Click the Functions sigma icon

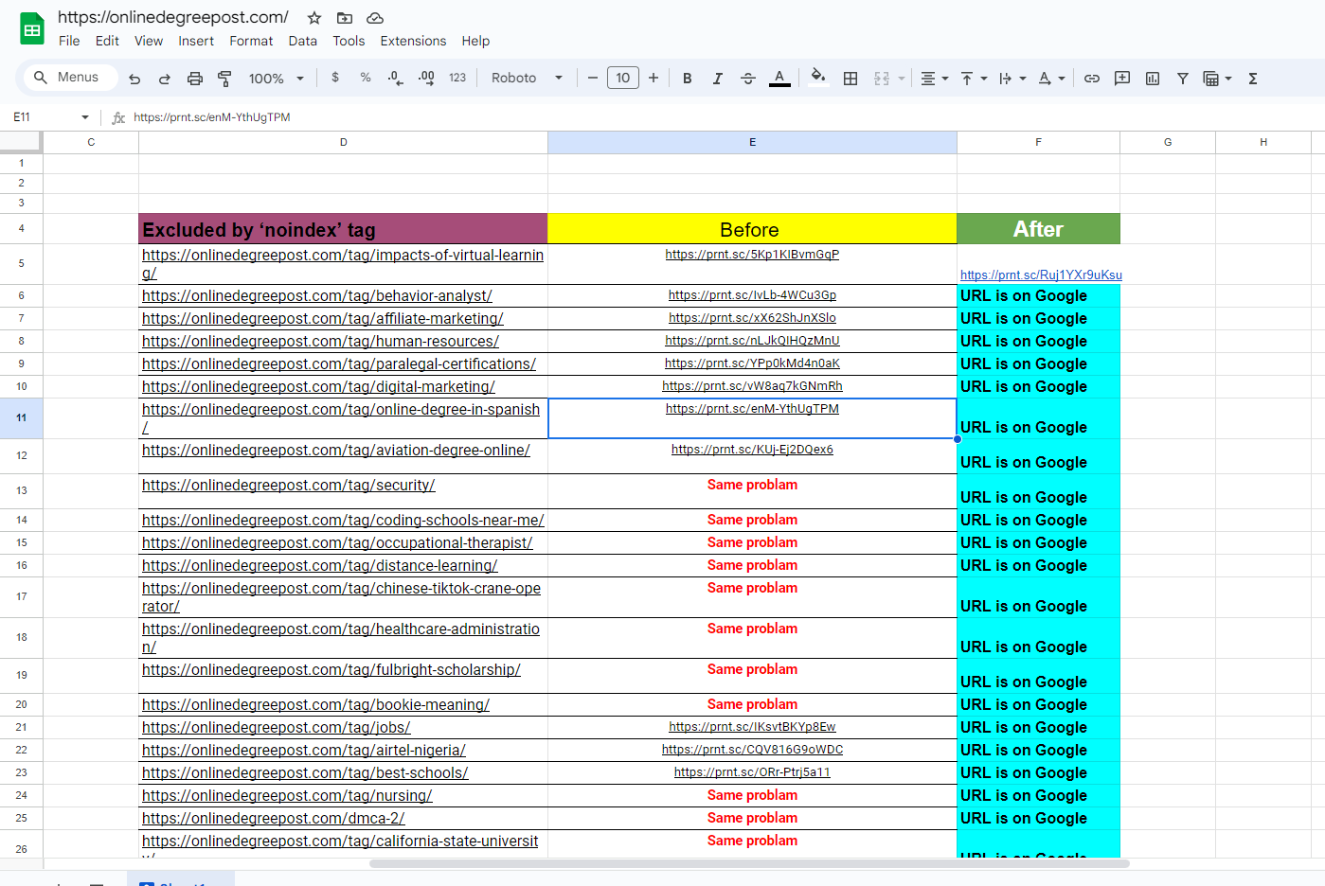tap(1252, 79)
